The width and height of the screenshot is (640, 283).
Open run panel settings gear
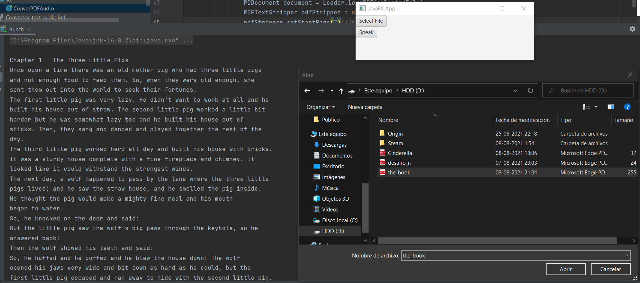tap(632, 29)
